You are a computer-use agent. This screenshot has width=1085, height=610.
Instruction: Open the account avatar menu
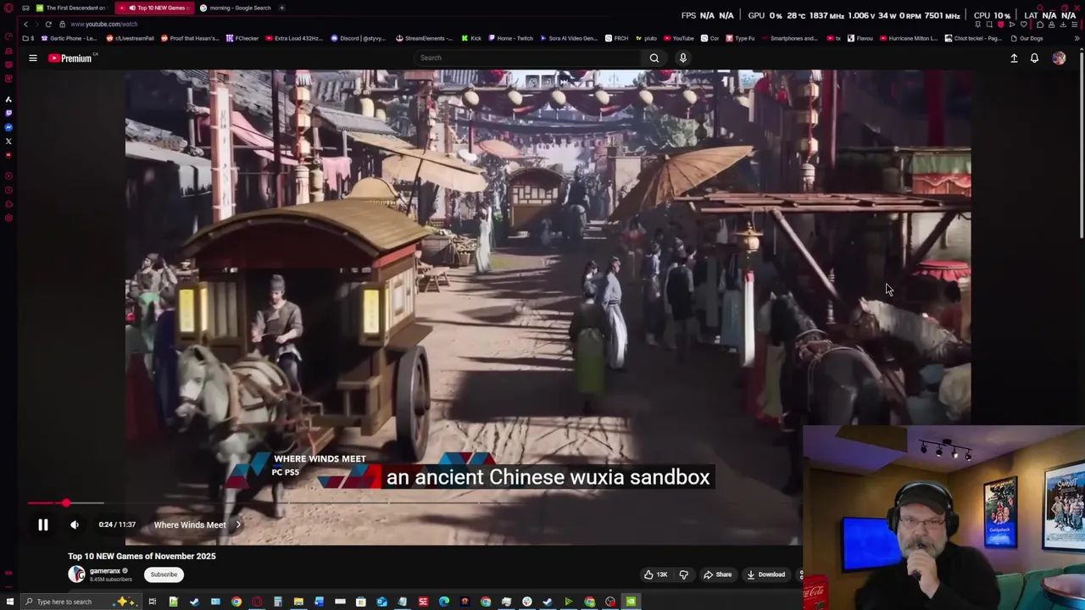tap(1059, 58)
